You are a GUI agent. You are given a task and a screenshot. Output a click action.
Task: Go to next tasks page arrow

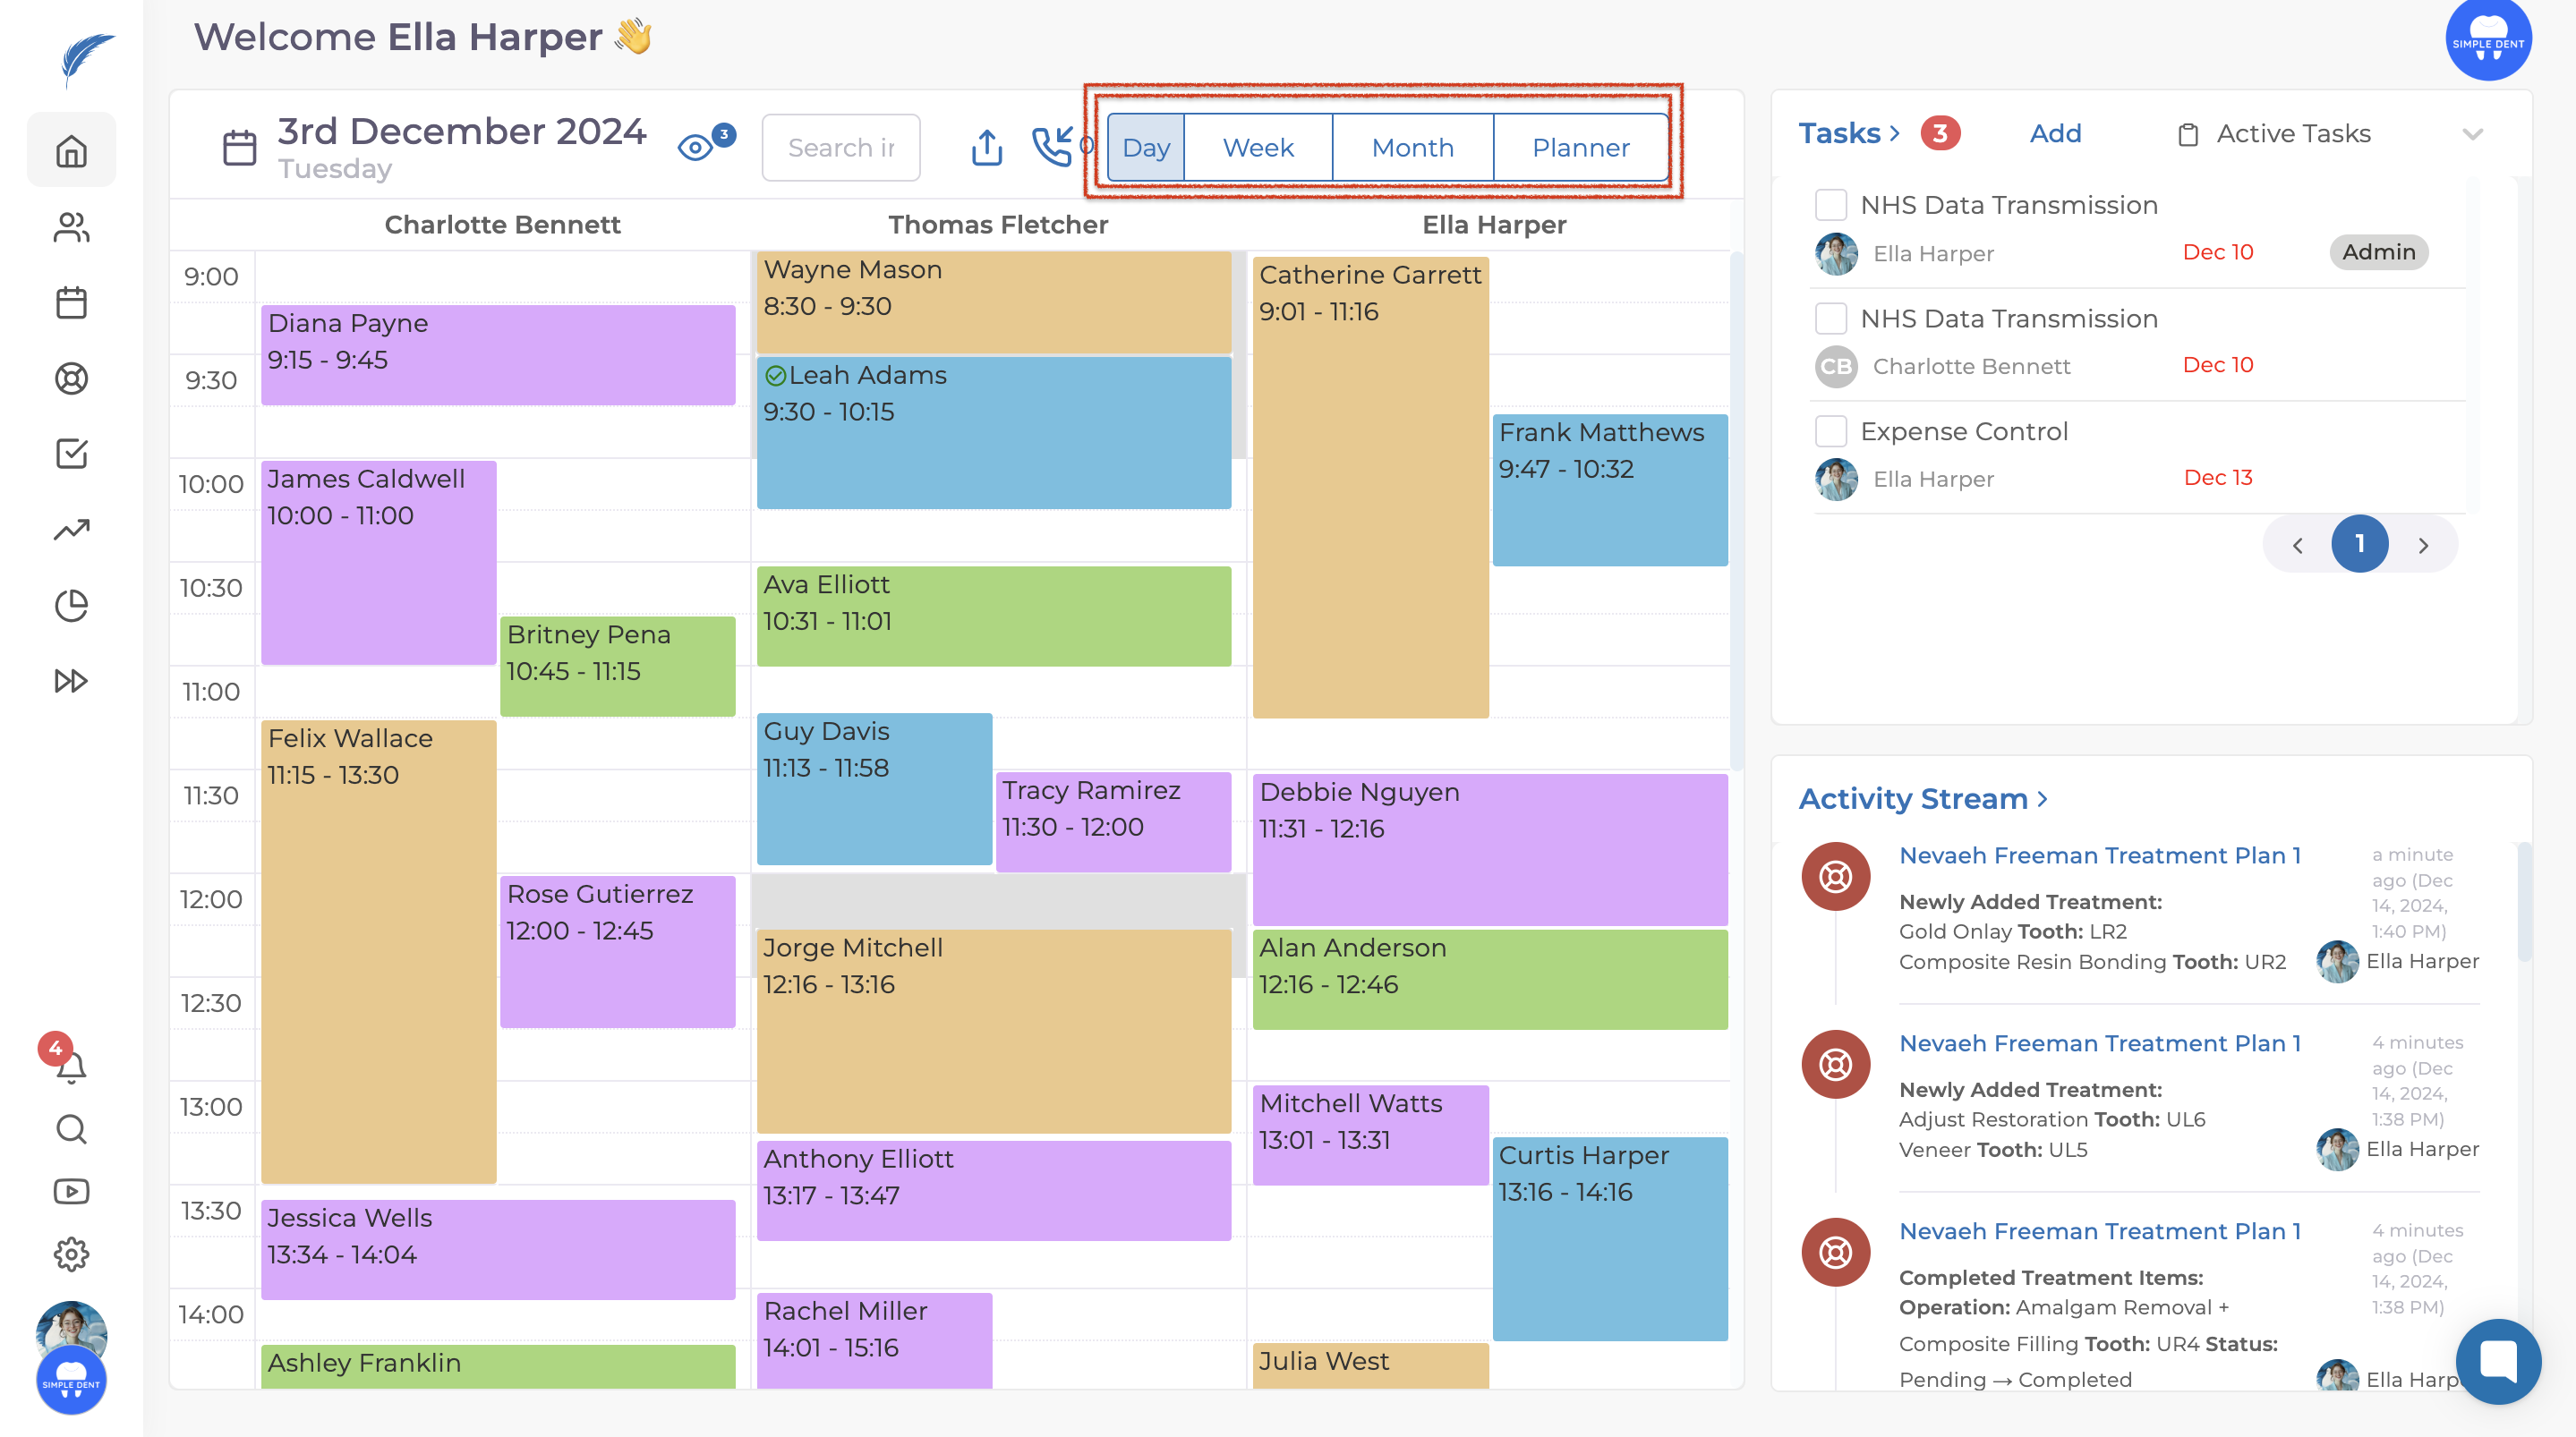pos(2423,545)
